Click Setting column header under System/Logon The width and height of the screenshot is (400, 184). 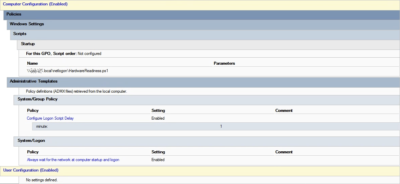158,152
